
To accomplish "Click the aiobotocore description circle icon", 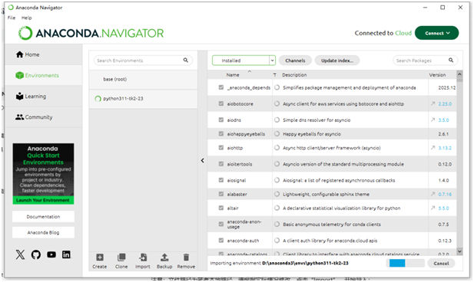I will pos(277,103).
